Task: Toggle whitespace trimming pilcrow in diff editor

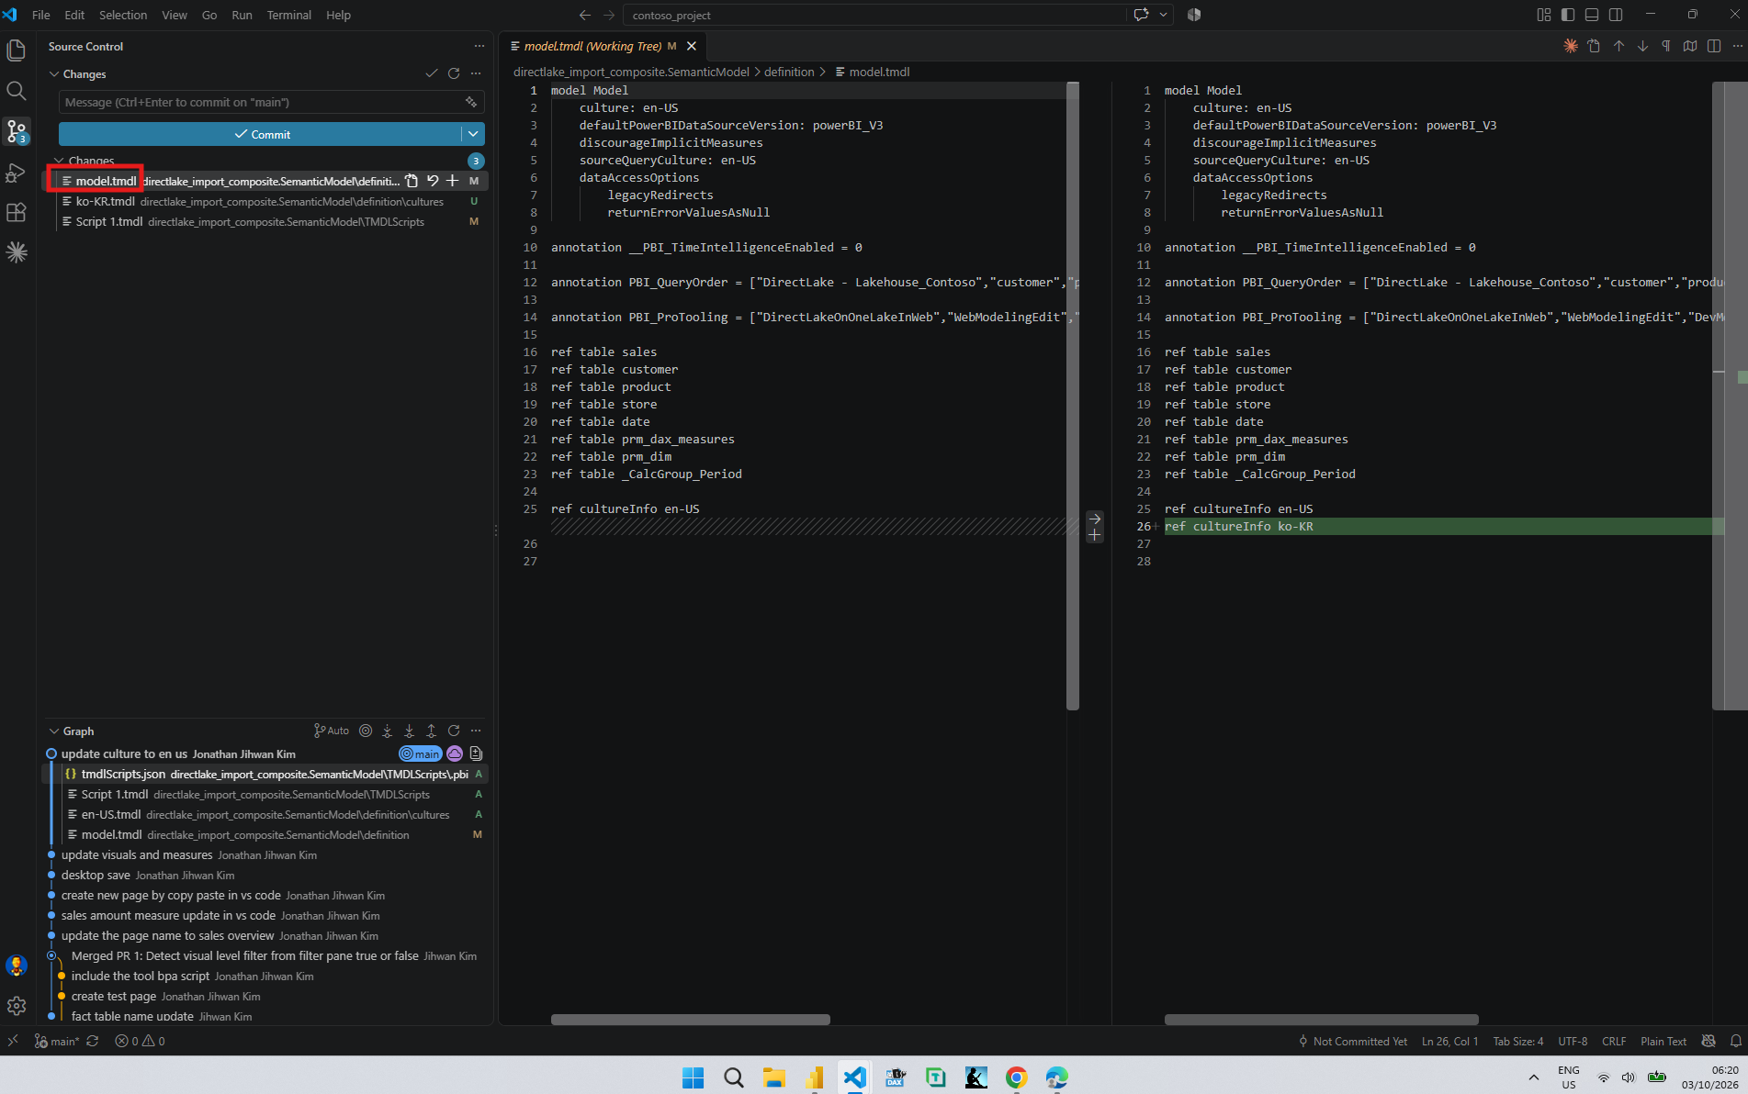Action: [1666, 46]
